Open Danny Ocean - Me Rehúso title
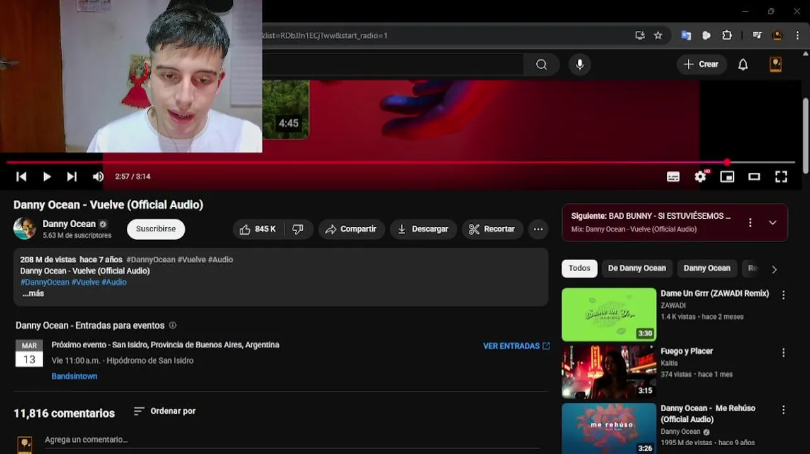810x454 pixels. pos(708,414)
